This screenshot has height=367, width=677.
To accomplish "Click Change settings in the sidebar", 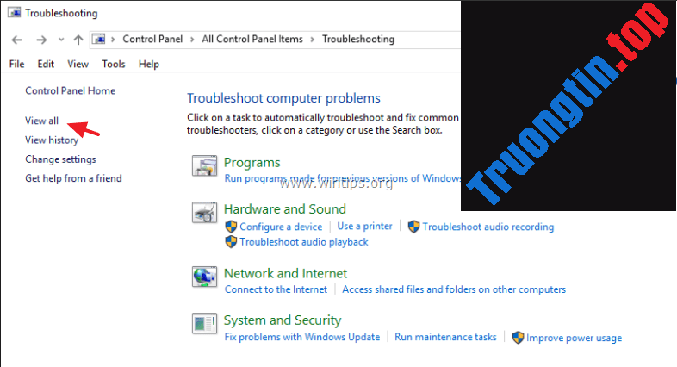I will point(60,159).
